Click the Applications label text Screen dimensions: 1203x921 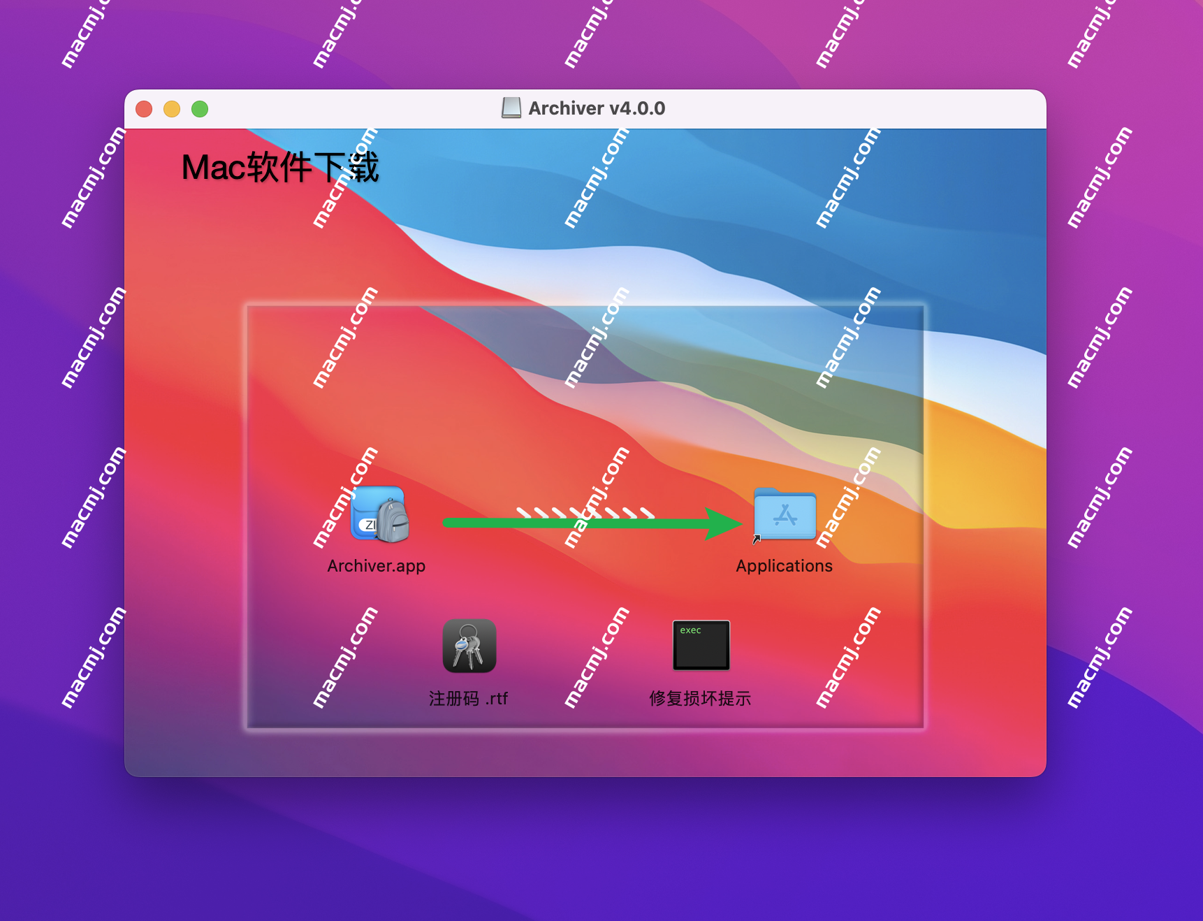(x=785, y=566)
